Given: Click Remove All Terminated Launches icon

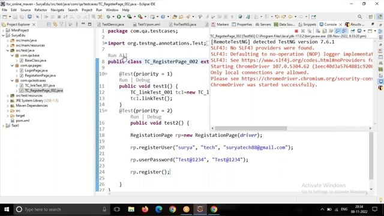Looking at the screenshot, I should (310, 31).
